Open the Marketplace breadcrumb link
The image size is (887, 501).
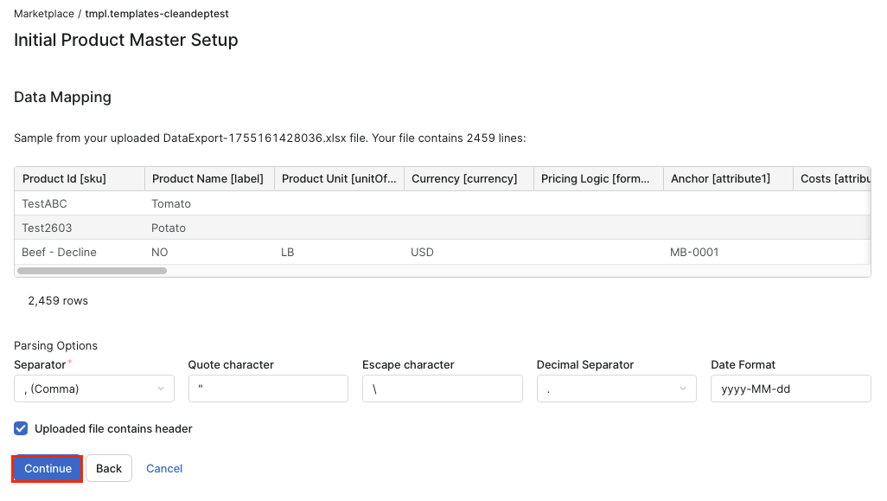point(43,13)
